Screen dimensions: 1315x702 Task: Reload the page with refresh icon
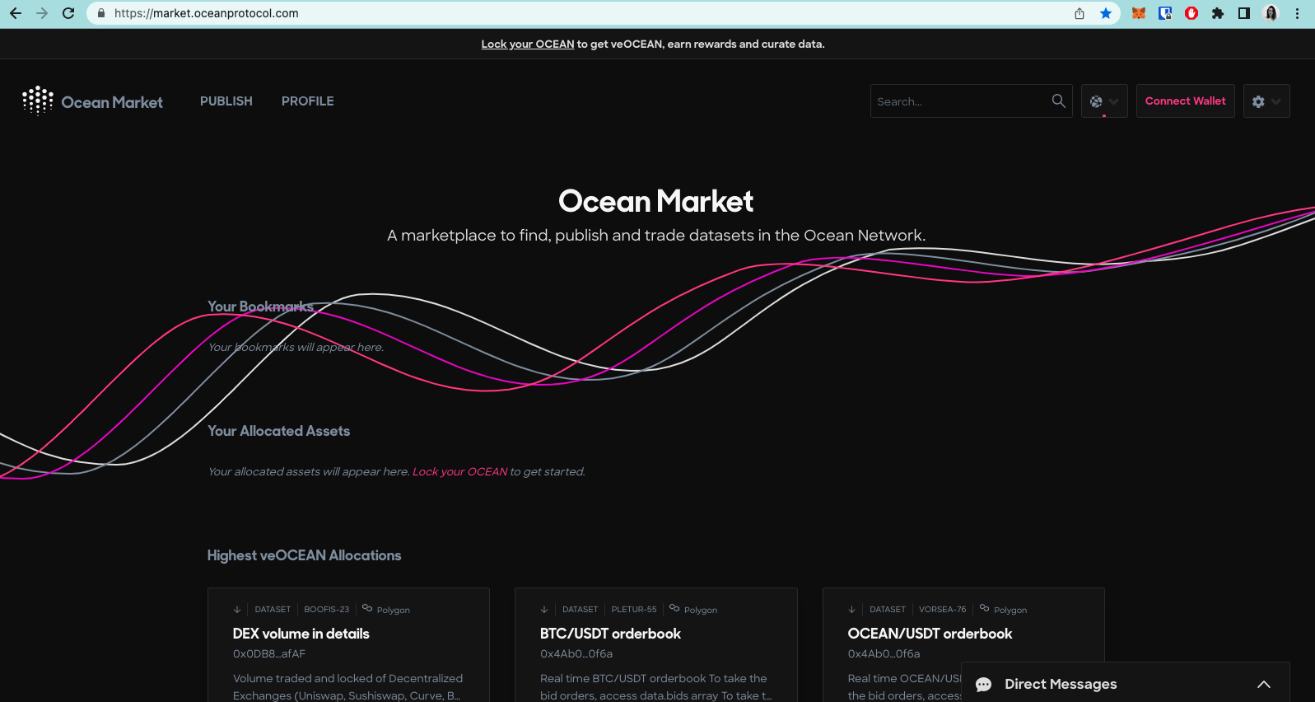(68, 13)
